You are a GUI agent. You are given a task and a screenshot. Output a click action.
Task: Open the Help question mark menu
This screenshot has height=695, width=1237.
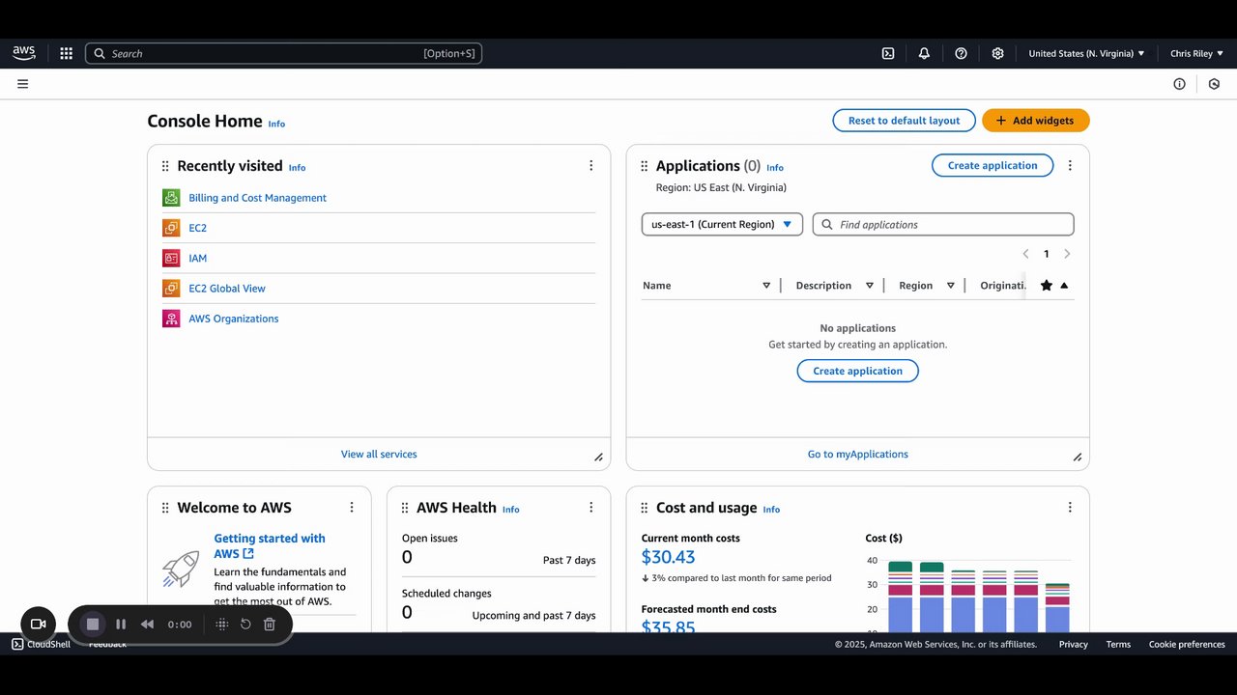[x=961, y=54]
